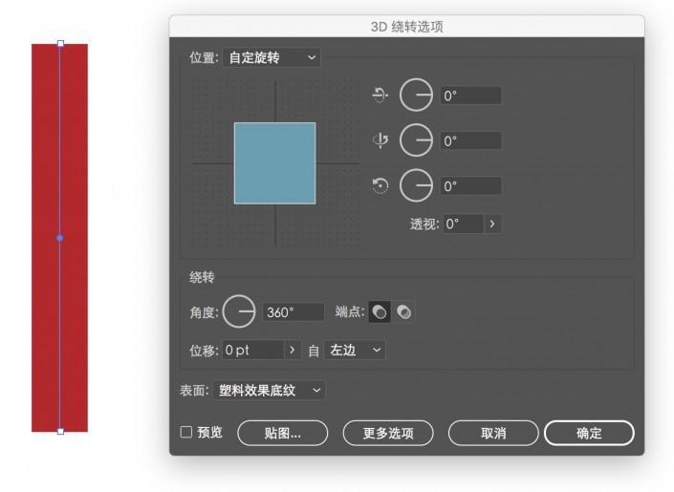
Task: Click the 确定 button
Action: tap(589, 433)
